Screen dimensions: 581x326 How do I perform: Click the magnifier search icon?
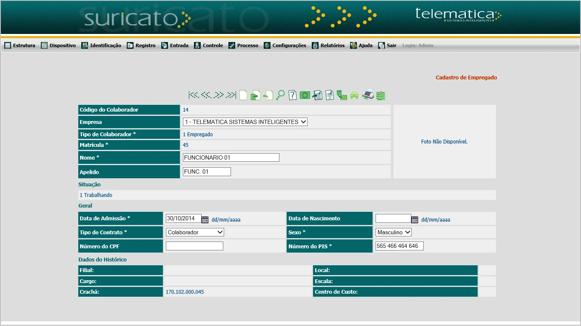coord(280,95)
